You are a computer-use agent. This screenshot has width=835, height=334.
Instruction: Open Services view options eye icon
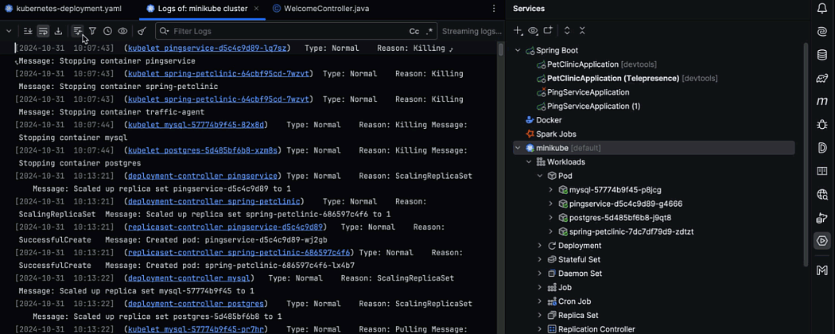[x=533, y=31]
